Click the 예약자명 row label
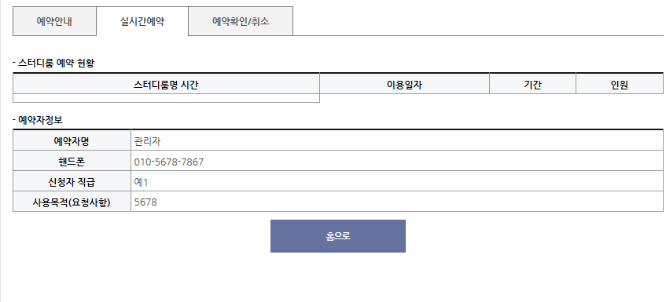The image size is (666, 302). click(x=72, y=141)
